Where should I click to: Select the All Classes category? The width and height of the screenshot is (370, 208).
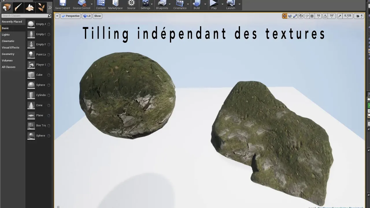click(13, 67)
